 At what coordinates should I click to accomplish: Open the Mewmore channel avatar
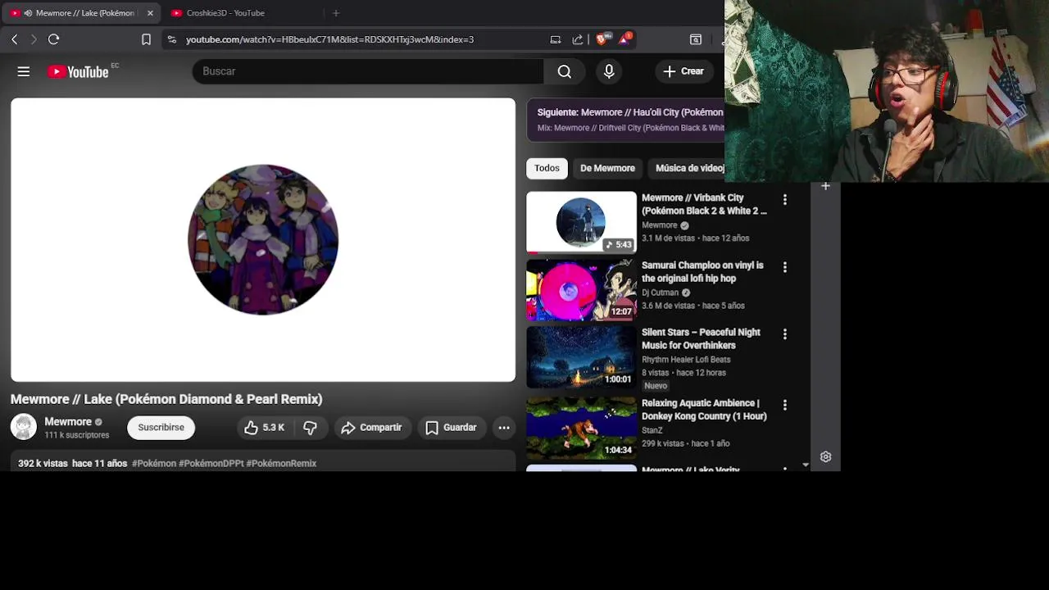coord(24,427)
